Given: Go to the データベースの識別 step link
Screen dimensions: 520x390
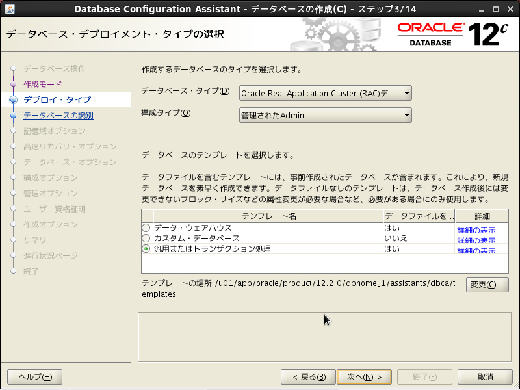Looking at the screenshot, I should click(58, 116).
